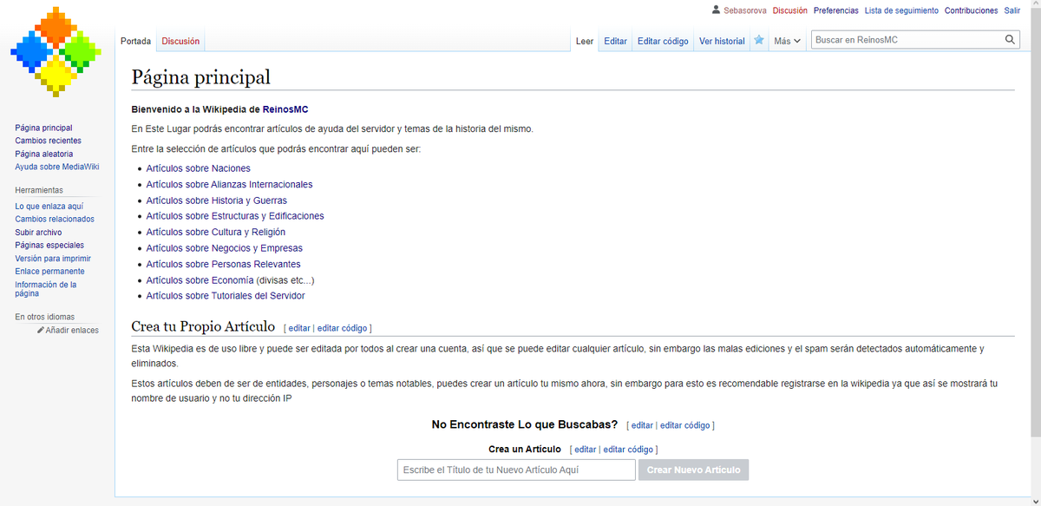Click editar beside No Encontraste Lo que Buscabas
Viewport: 1041px width, 506px height.
(x=642, y=425)
